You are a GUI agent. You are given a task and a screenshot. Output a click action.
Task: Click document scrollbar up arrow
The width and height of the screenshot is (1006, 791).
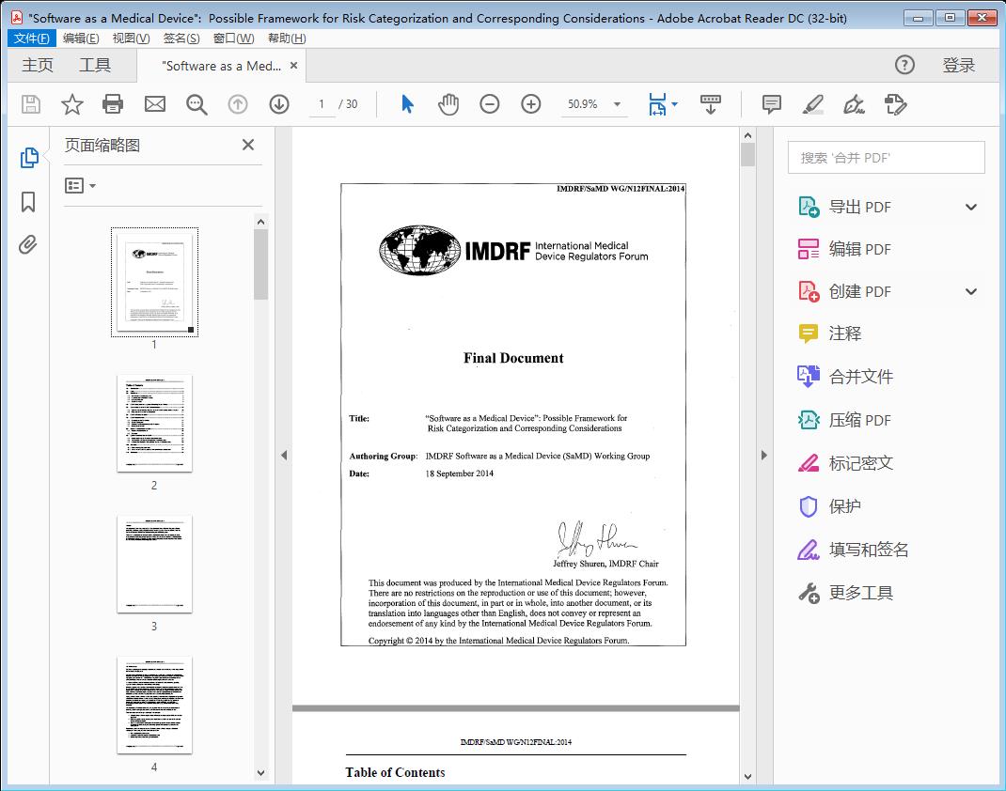coord(747,135)
